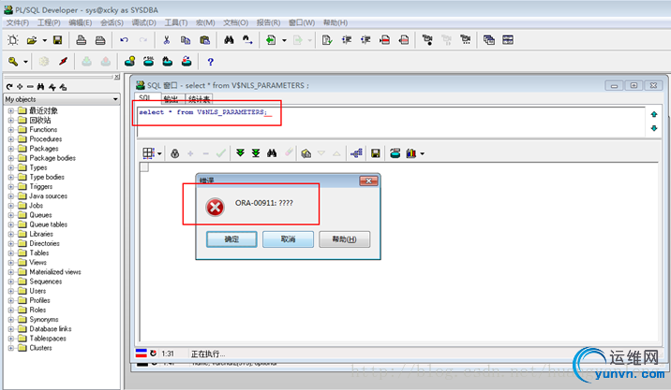This screenshot has height=390, width=671.
Task: Click the binoculars find icon in object browser
Action: 40,87
